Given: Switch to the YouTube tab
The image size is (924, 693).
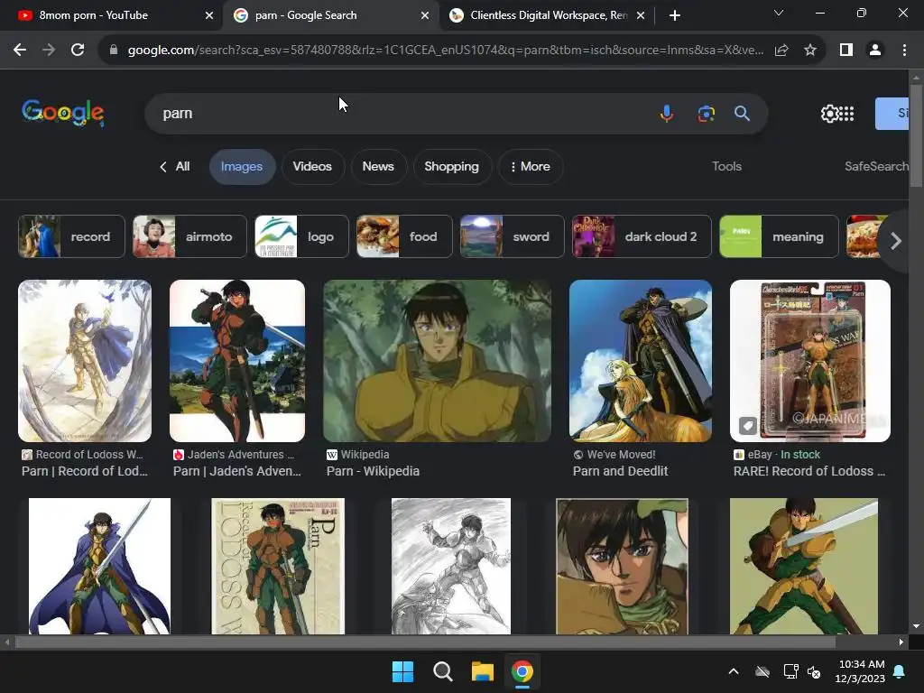Looking at the screenshot, I should (x=112, y=15).
